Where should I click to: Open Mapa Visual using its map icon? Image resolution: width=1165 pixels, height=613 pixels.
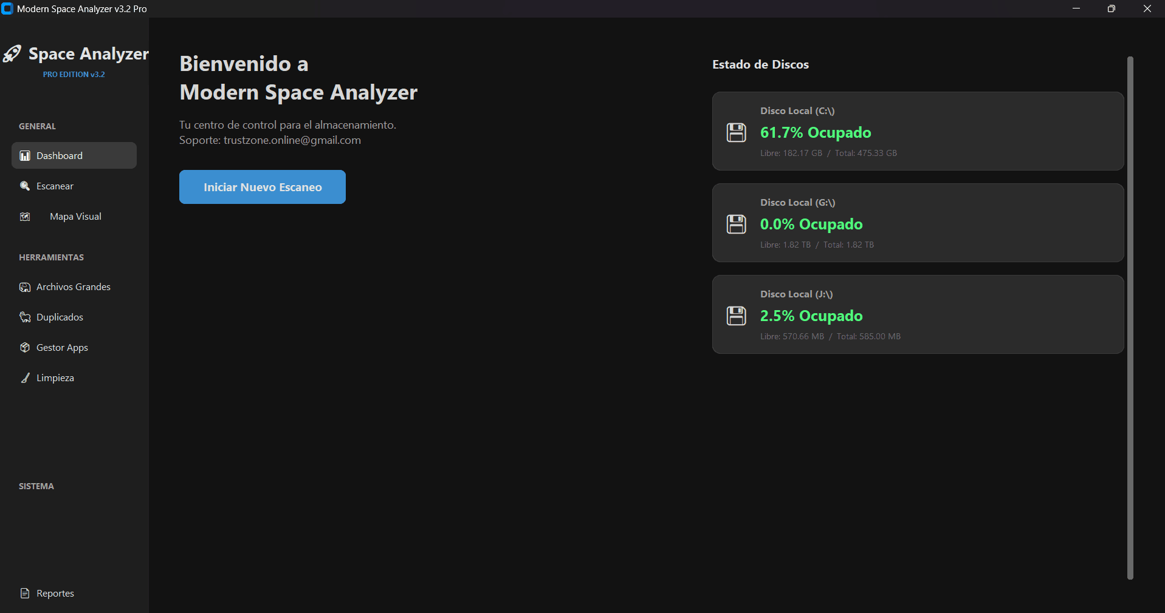[x=24, y=216]
